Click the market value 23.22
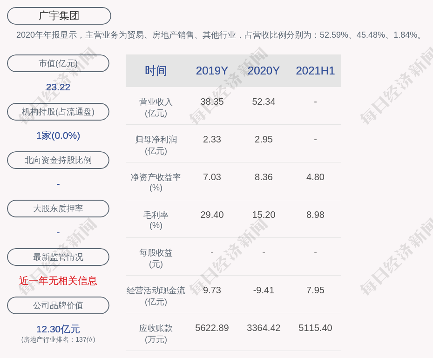433x358 pixels. click(x=58, y=87)
